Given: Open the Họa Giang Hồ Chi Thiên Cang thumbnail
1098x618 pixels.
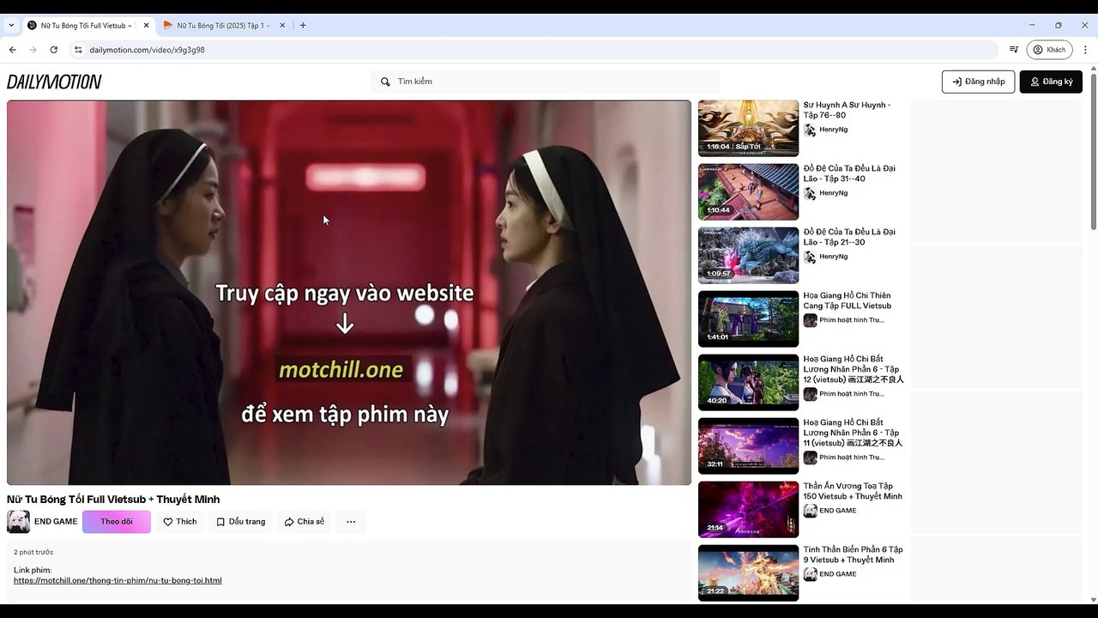Looking at the screenshot, I should point(748,319).
